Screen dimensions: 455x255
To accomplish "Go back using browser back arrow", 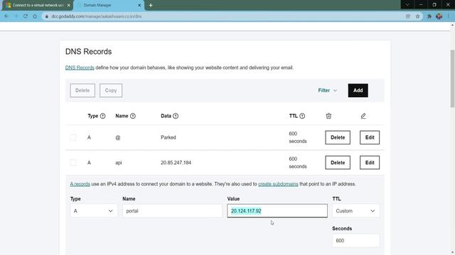I will click(6, 16).
